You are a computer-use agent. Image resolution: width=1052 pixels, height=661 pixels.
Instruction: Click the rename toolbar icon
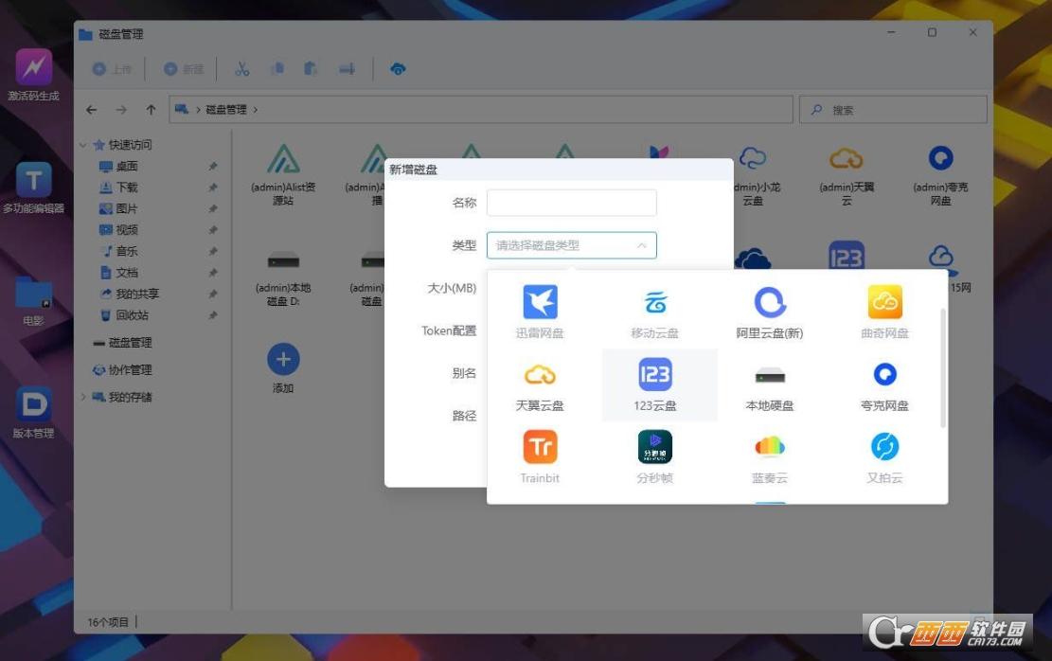pos(347,68)
